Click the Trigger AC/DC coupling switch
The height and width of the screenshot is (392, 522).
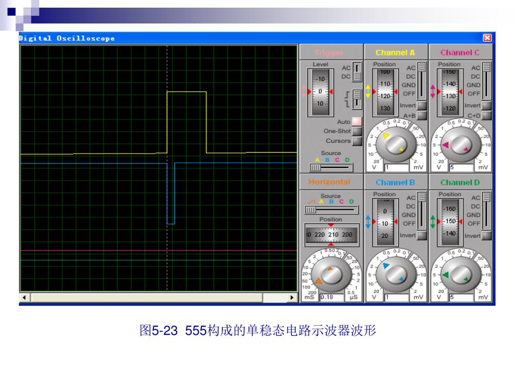coord(357,72)
